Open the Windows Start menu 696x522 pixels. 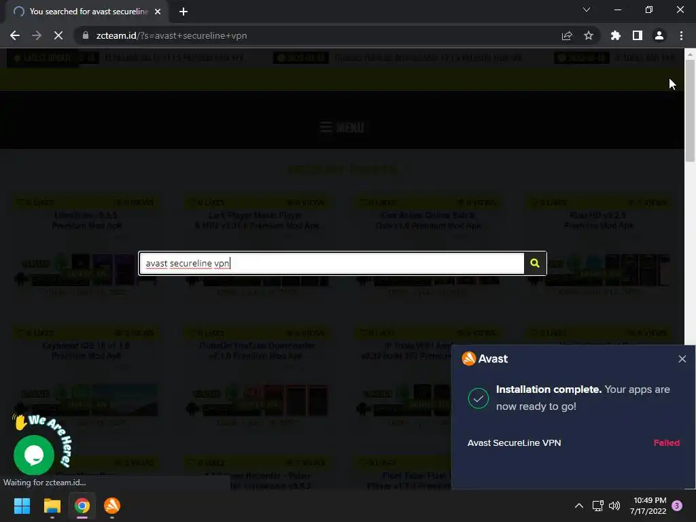click(22, 506)
